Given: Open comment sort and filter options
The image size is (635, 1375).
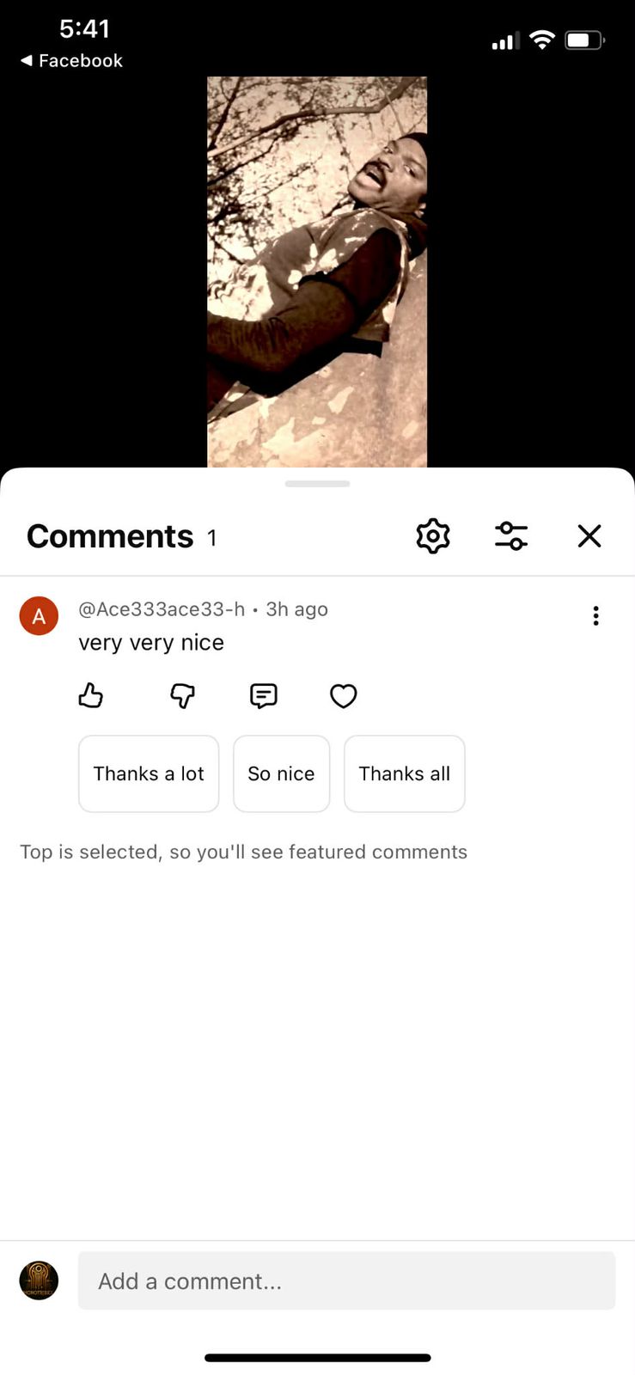Looking at the screenshot, I should click(511, 536).
